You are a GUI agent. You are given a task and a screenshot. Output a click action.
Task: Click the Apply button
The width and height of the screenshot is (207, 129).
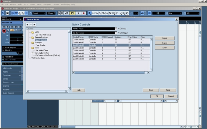point(168,90)
